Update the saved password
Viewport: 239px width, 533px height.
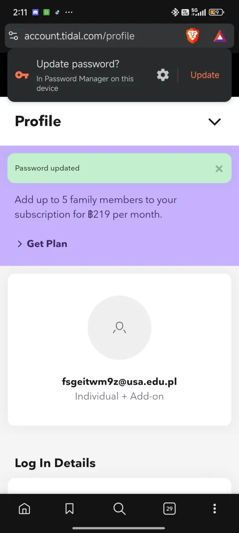pos(205,75)
